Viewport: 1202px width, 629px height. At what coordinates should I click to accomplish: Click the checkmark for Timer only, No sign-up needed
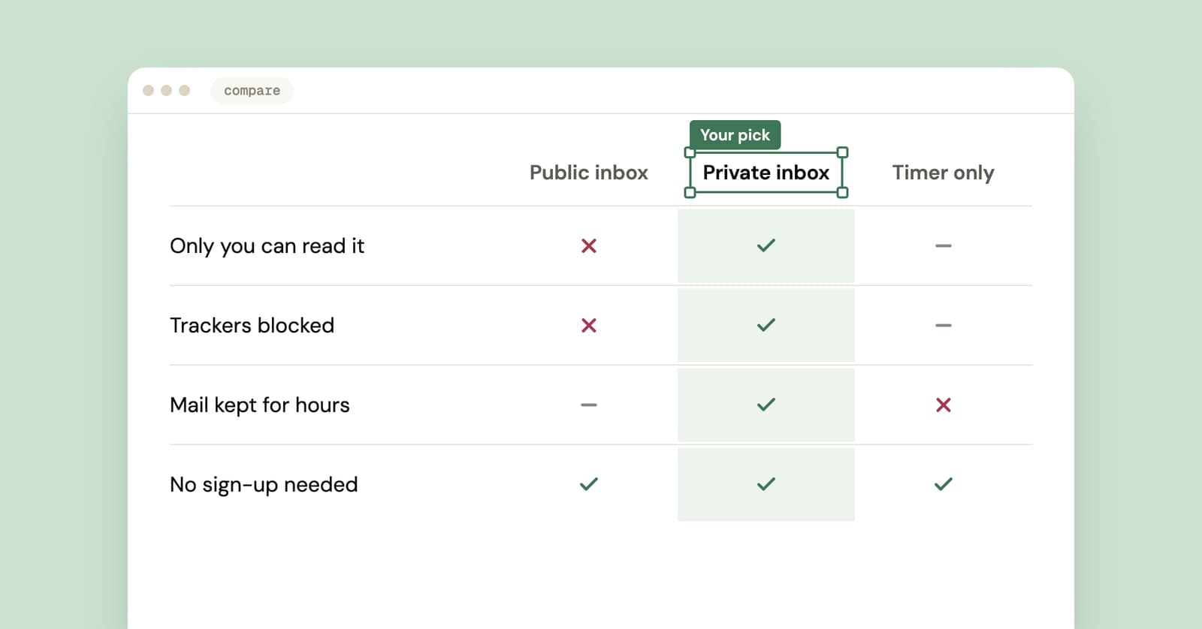[944, 484]
